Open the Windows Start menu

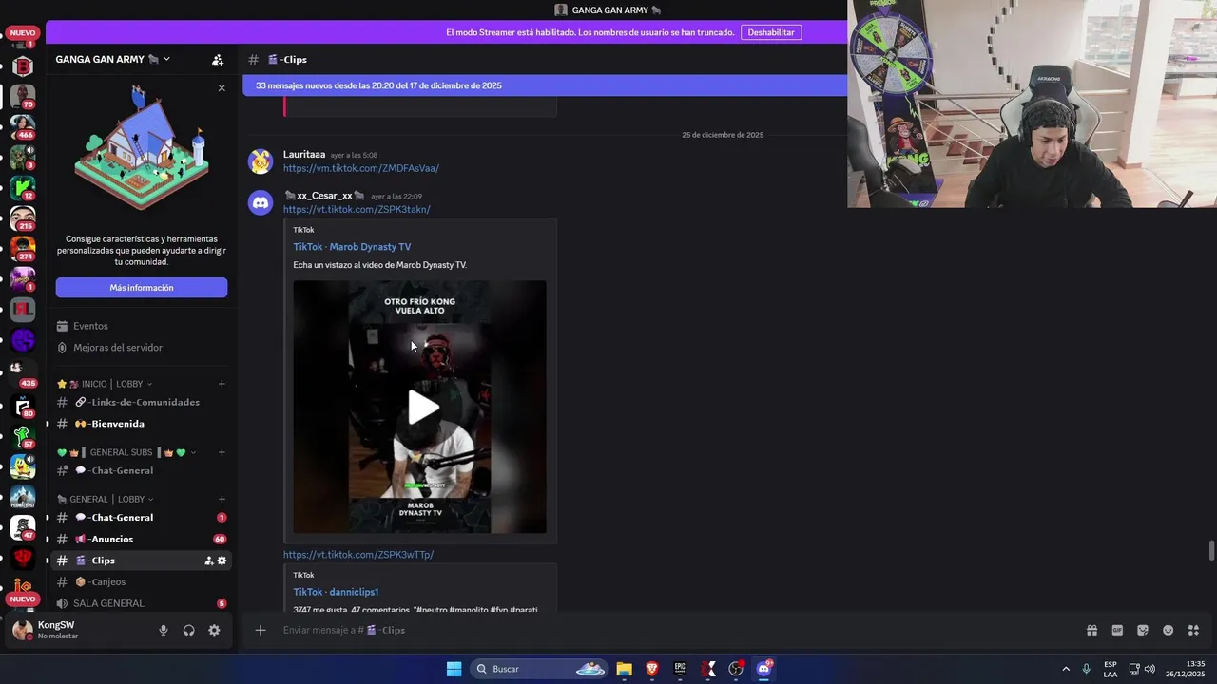(454, 669)
